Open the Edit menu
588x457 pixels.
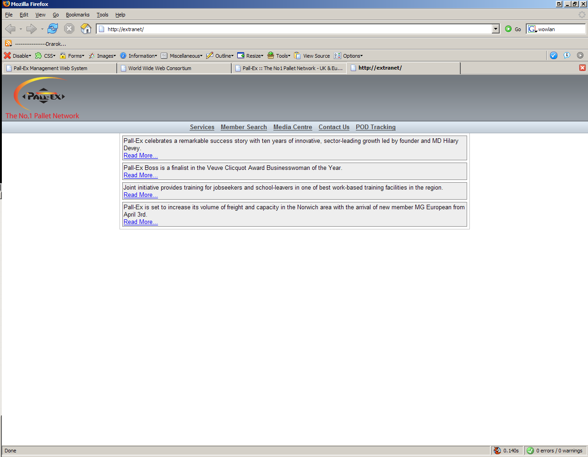pyautogui.click(x=24, y=15)
